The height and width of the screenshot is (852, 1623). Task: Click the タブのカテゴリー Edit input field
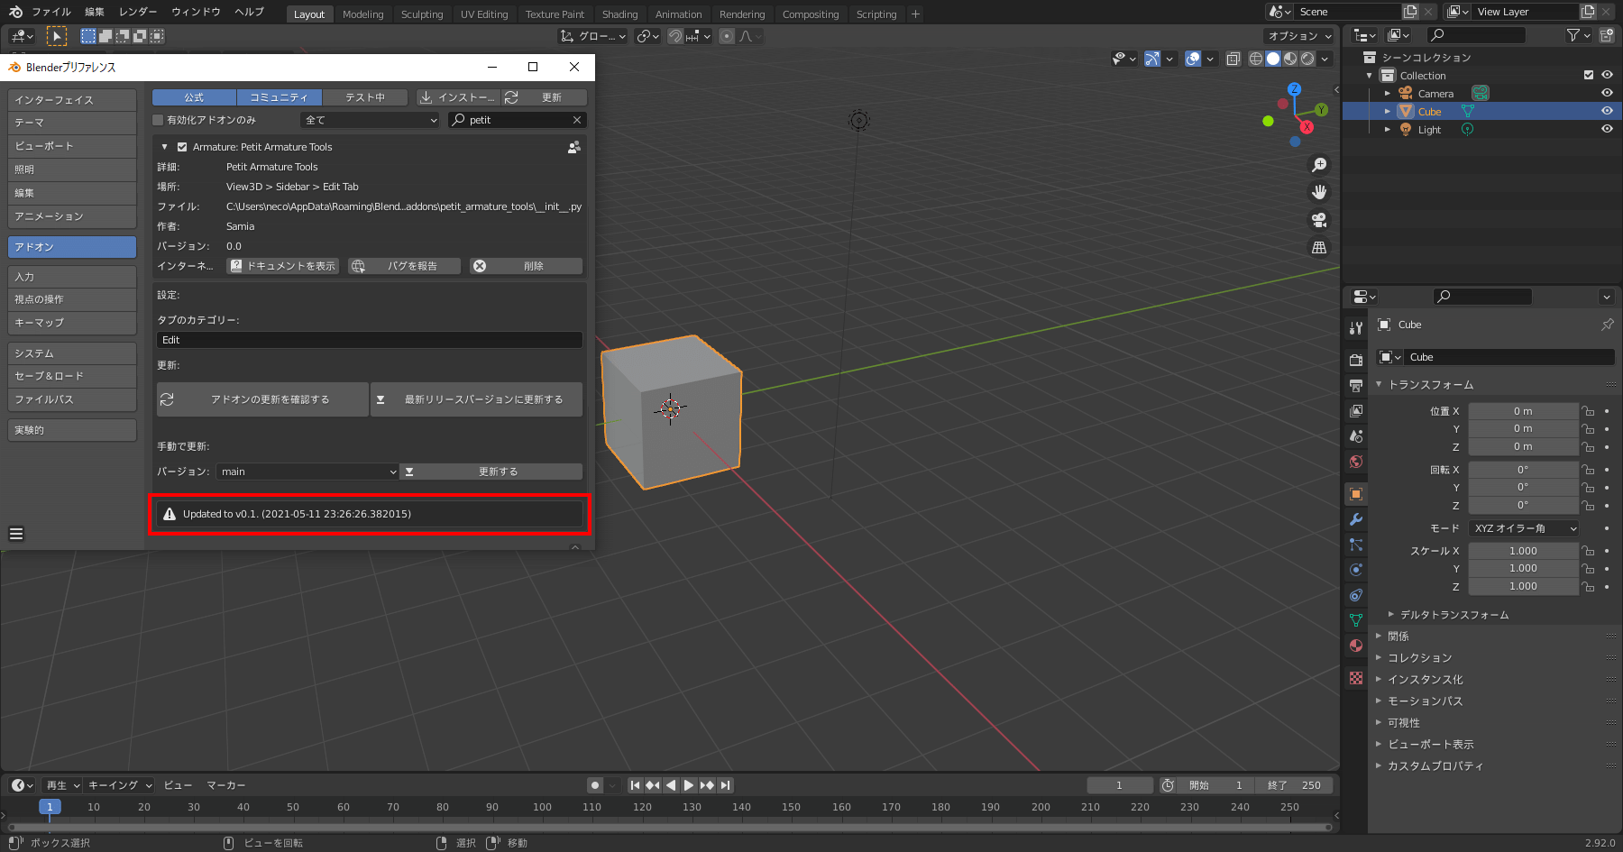370,340
